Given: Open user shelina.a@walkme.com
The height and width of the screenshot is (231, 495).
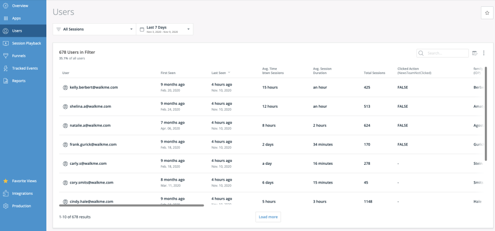Looking at the screenshot, I should click(x=90, y=106).
